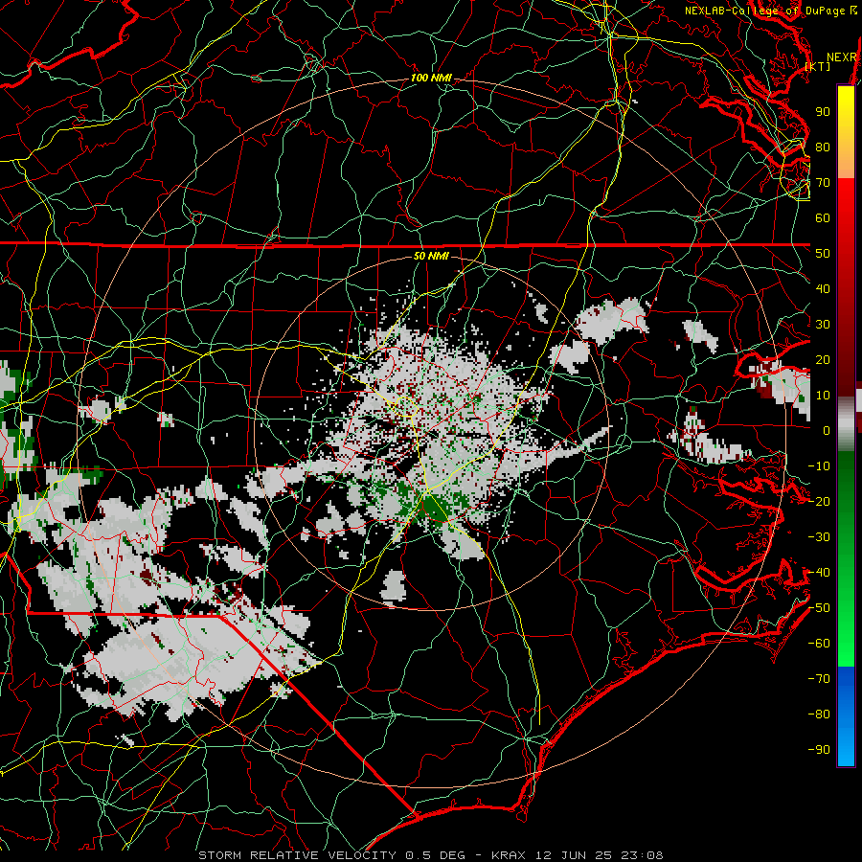This screenshot has height=862, width=862.
Task: Click the "23:08" time stamp in the caption
Action: [x=642, y=855]
